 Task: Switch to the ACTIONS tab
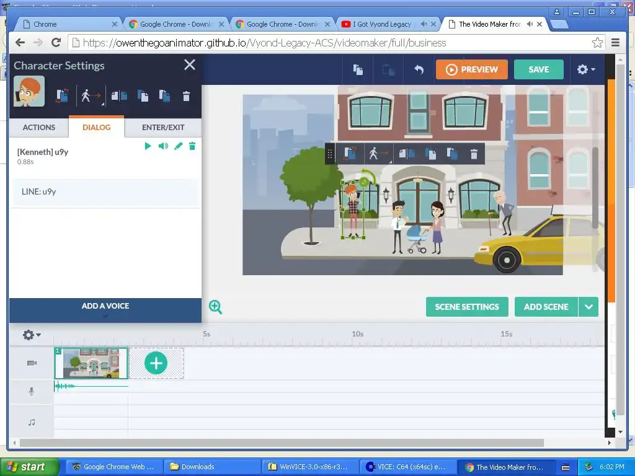click(x=39, y=128)
